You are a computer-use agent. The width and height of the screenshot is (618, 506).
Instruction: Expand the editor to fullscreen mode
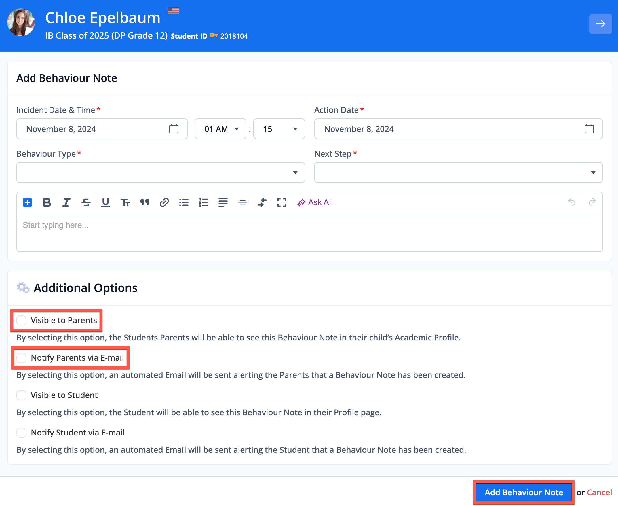coord(281,202)
